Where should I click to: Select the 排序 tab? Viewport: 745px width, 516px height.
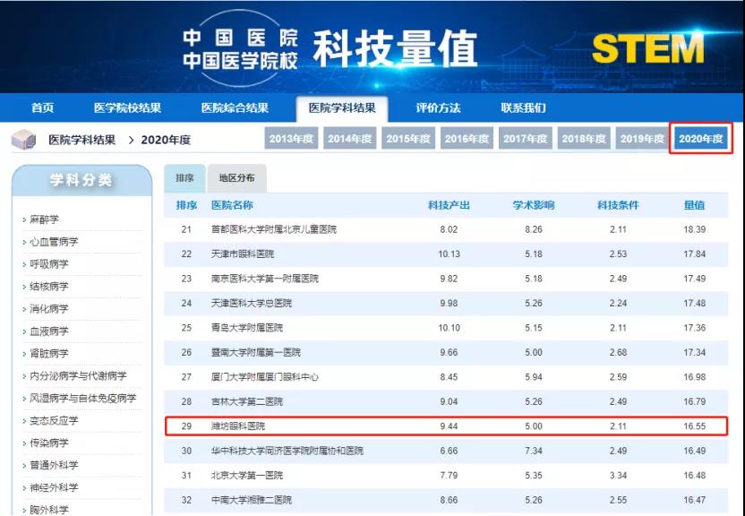coord(184,178)
